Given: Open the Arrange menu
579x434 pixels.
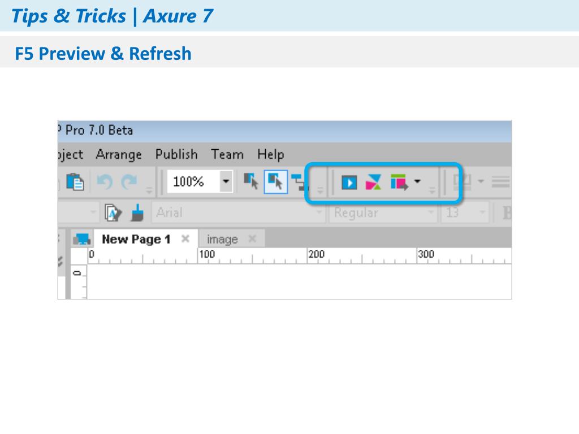Looking at the screenshot, I should click(x=119, y=154).
